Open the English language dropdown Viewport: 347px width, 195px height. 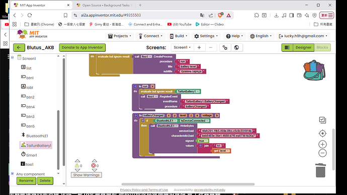(x=261, y=36)
